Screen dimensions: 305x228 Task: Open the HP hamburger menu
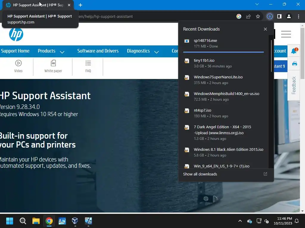[x=286, y=34]
